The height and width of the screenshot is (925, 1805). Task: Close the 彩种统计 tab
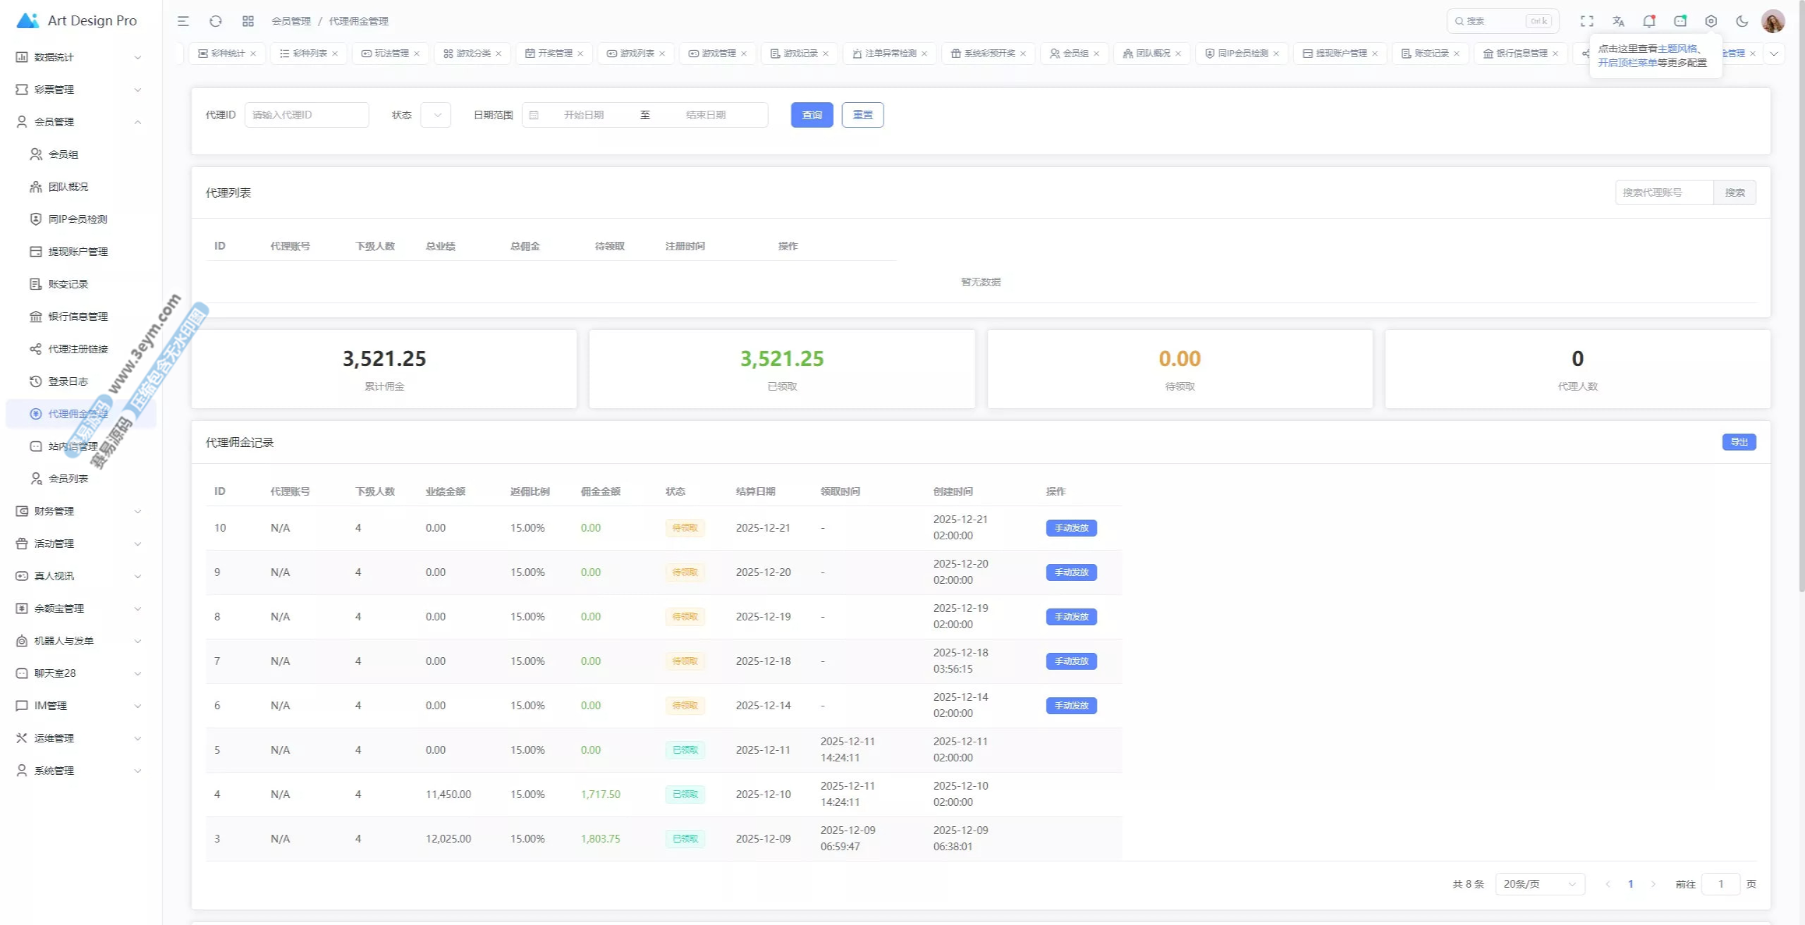coord(253,54)
